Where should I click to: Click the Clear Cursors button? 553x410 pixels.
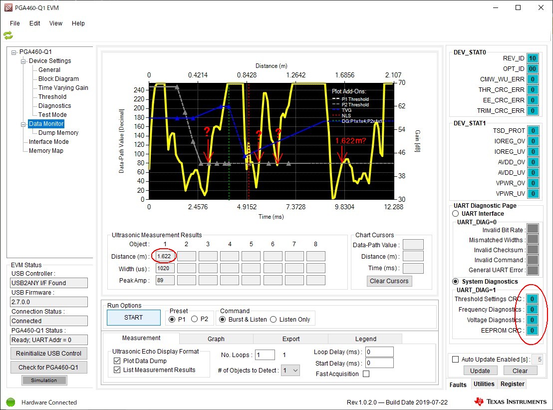coord(389,281)
